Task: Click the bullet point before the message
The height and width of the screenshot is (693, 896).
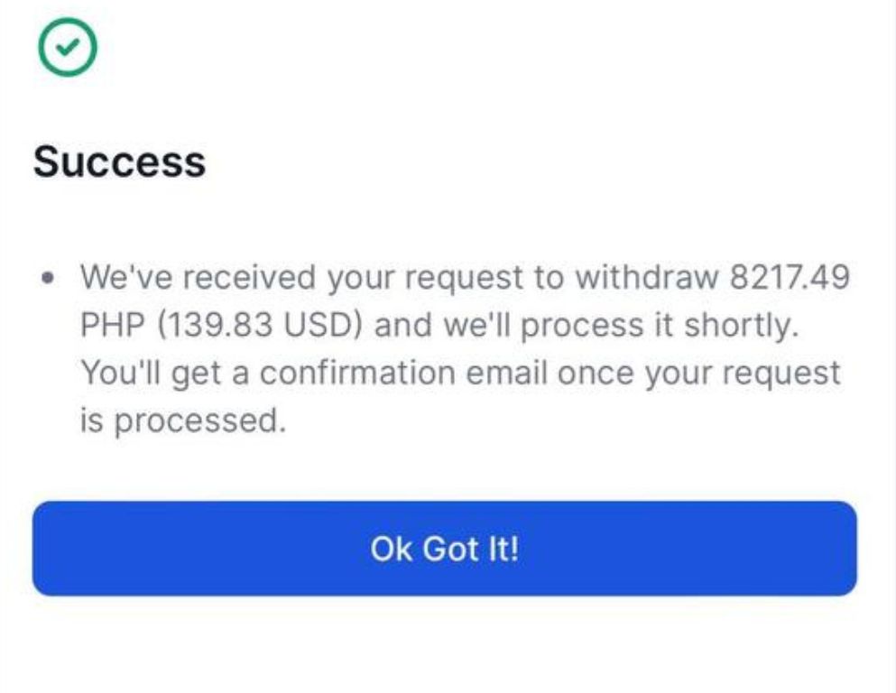Action: click(x=49, y=278)
